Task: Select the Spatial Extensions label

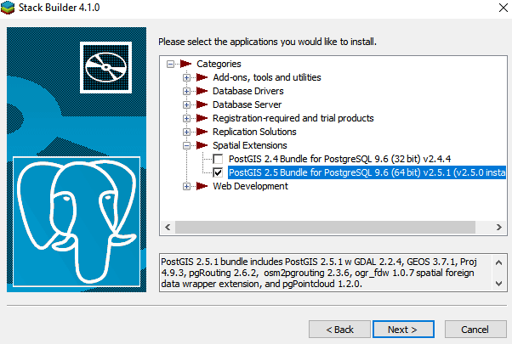Action: (x=250, y=145)
